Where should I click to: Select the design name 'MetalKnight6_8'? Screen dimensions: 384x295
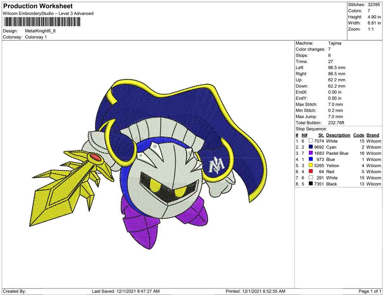pos(40,31)
